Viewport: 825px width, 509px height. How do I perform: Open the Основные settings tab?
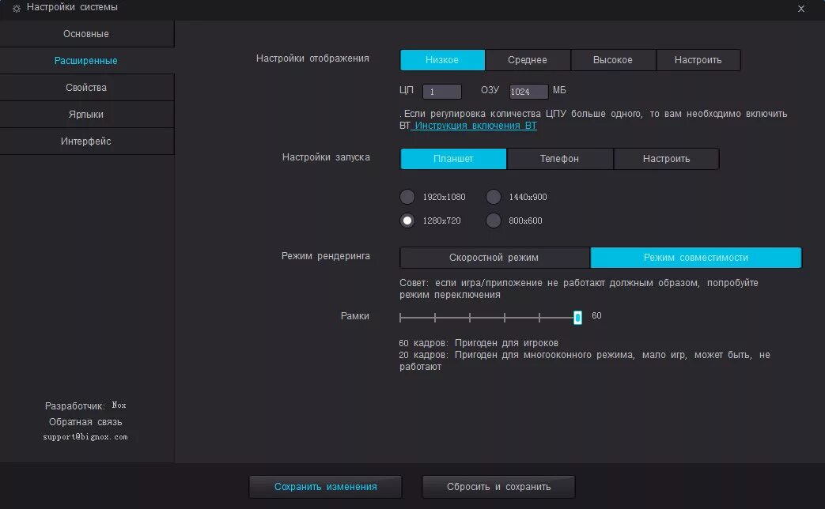[86, 34]
